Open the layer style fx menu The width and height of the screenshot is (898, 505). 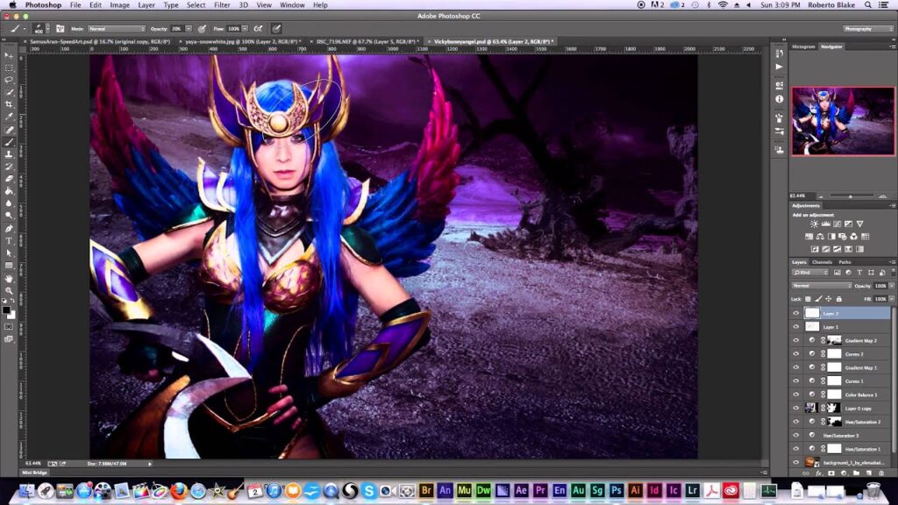pyautogui.click(x=818, y=473)
